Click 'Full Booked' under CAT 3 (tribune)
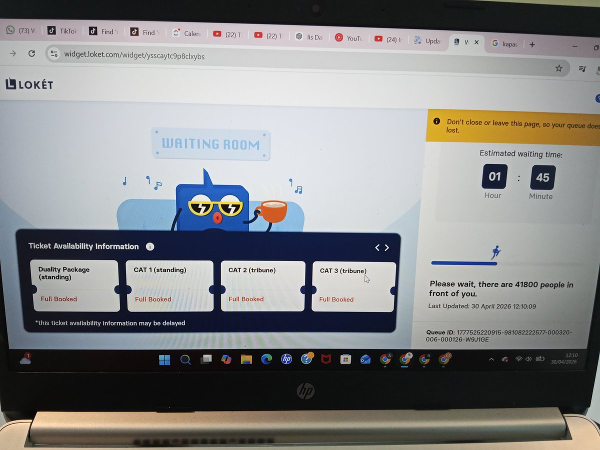 click(336, 299)
